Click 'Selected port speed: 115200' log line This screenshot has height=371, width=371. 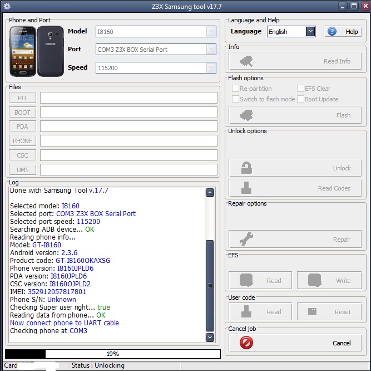pos(55,222)
